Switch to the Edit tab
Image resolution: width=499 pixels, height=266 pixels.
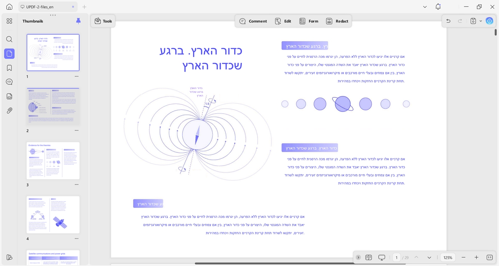[283, 21]
